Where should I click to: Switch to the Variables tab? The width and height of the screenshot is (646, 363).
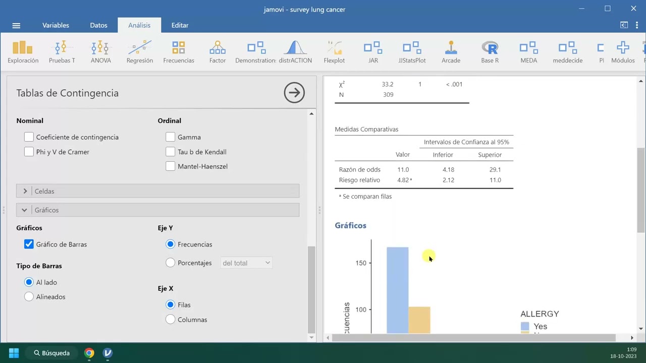[x=56, y=25]
